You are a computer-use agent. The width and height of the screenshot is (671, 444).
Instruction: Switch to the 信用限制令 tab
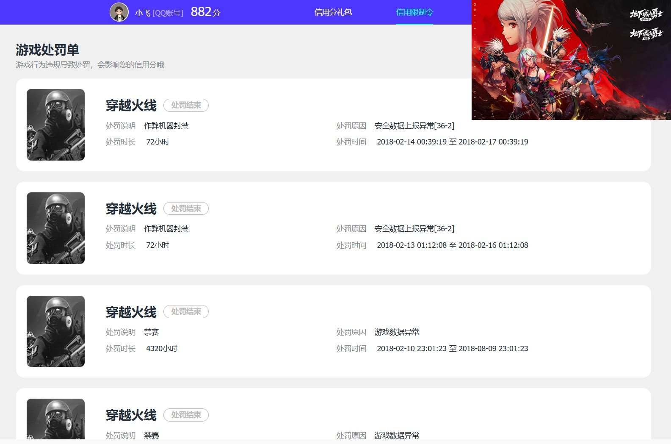point(414,12)
